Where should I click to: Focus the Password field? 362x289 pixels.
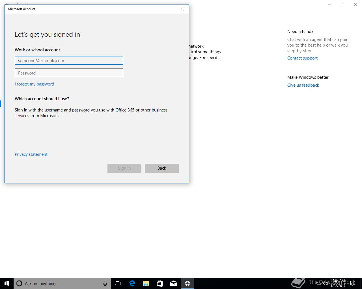pyautogui.click(x=69, y=73)
